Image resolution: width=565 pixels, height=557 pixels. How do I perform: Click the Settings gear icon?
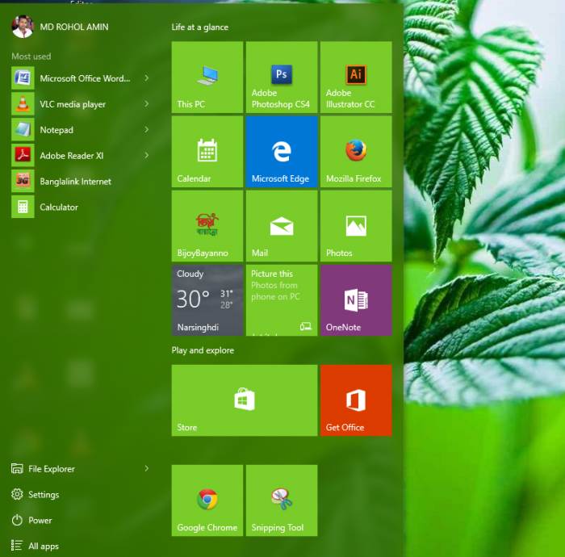17,494
